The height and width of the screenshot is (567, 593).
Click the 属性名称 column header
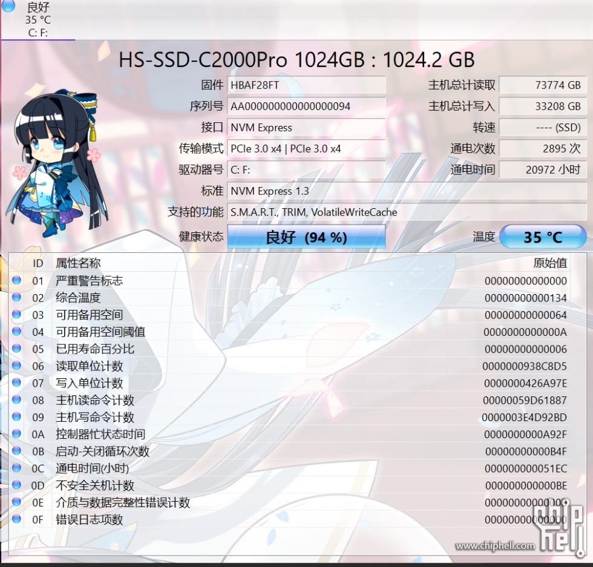click(78, 263)
